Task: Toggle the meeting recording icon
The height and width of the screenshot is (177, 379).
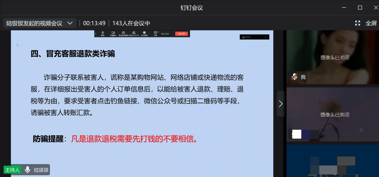Action: click(144, 33)
